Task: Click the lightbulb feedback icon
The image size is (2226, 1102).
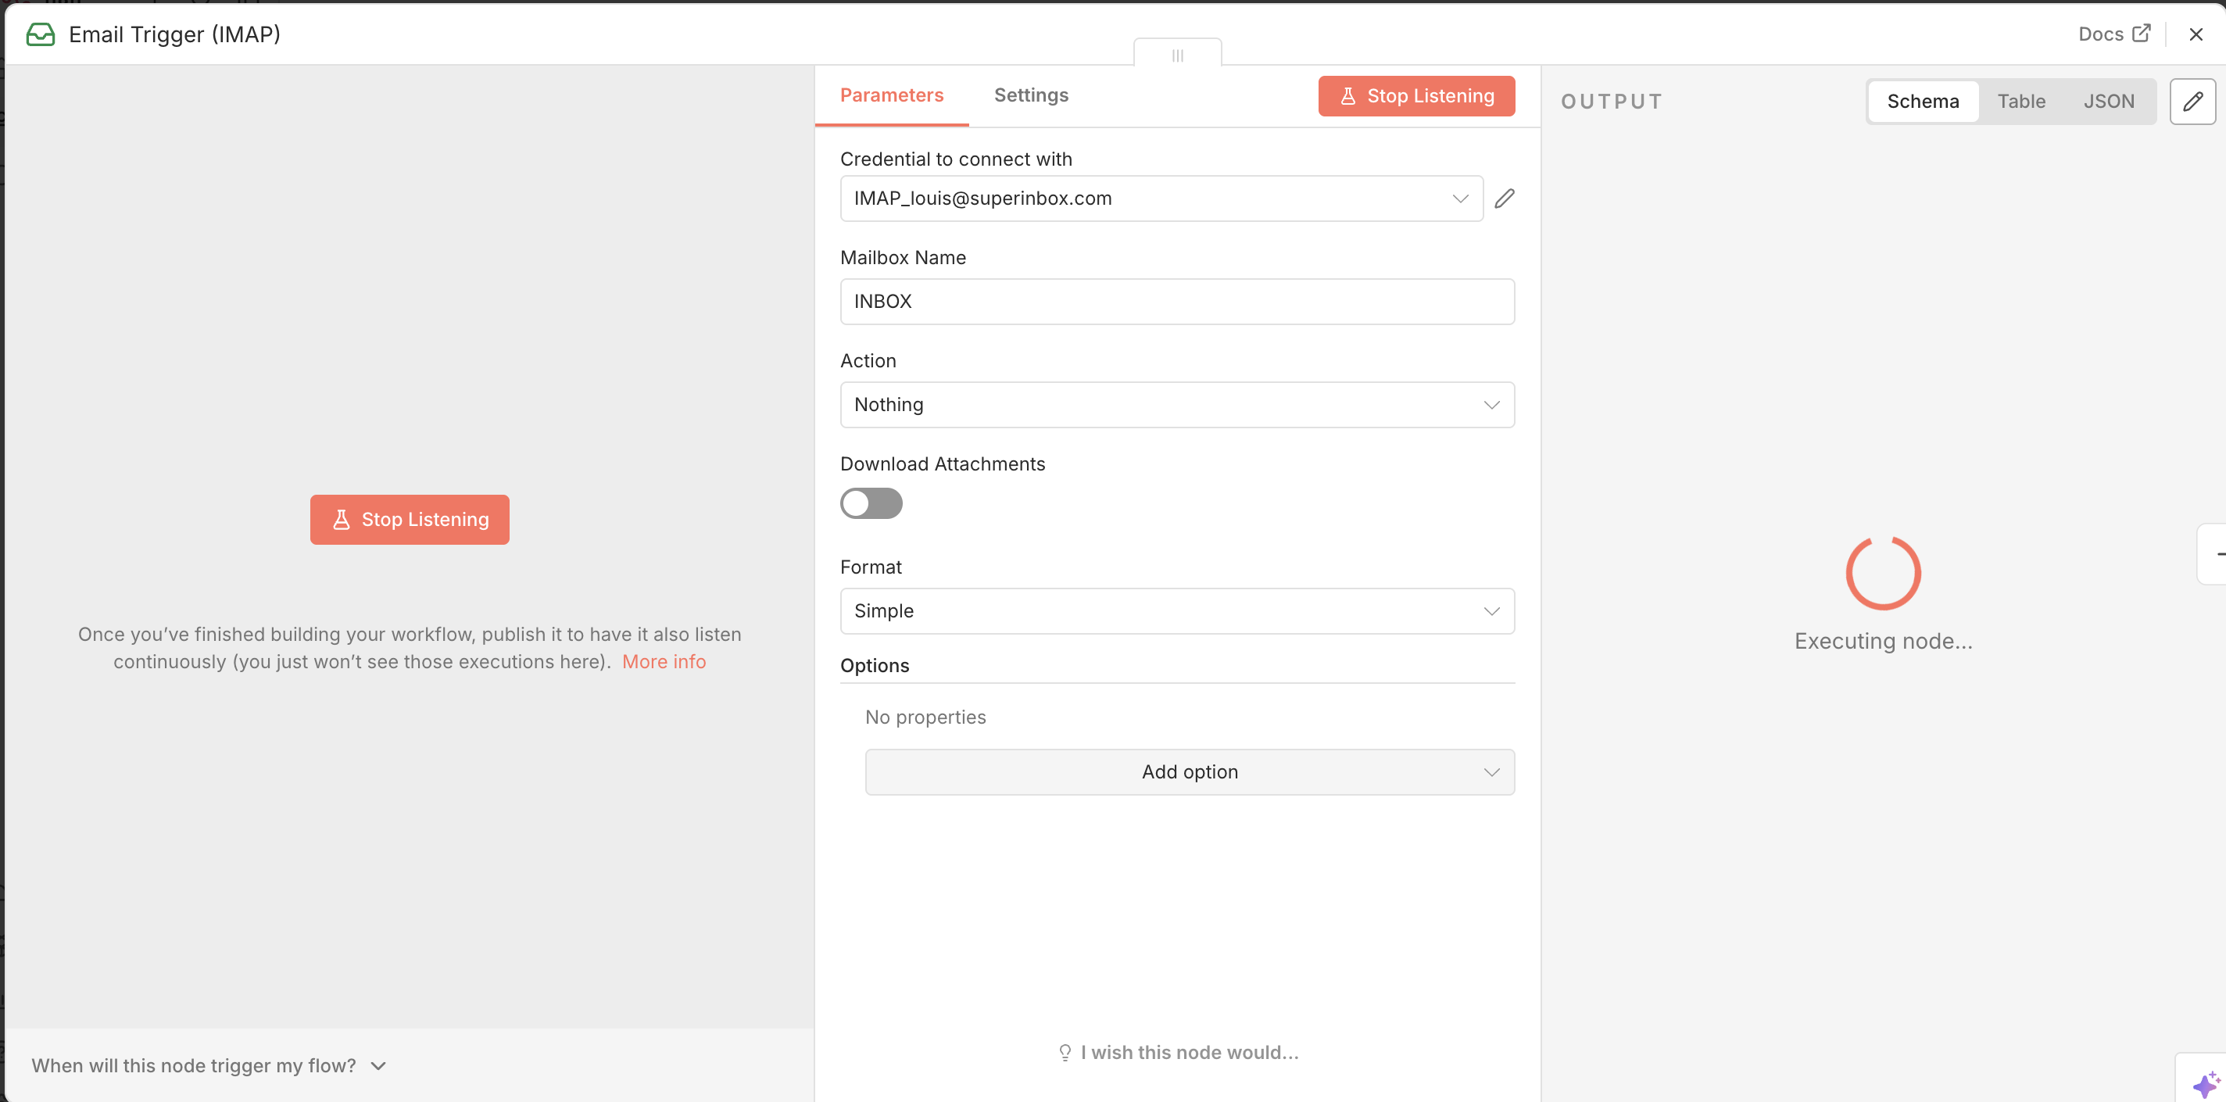Action: pyautogui.click(x=1065, y=1052)
